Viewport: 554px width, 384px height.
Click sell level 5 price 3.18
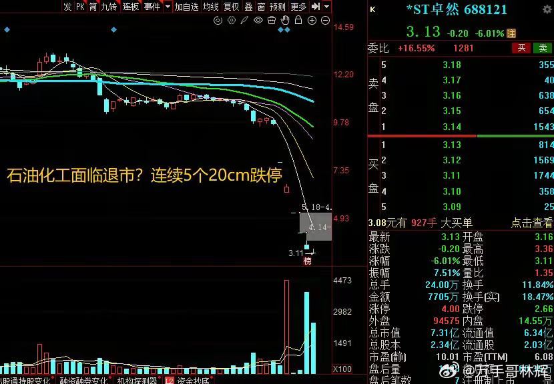click(x=452, y=65)
